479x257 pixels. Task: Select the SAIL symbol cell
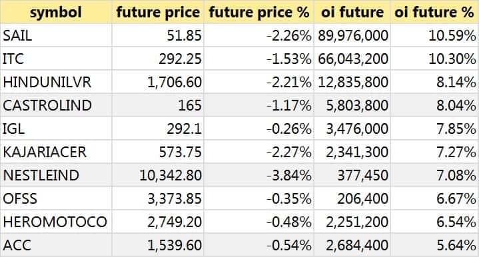point(56,35)
